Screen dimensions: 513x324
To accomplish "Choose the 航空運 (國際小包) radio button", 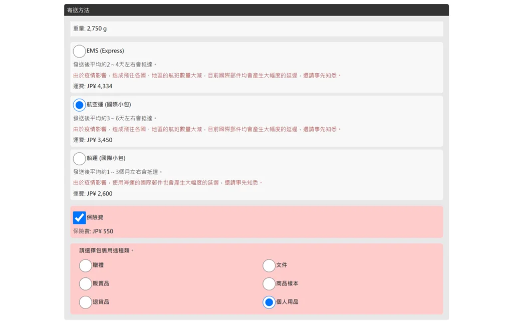I will (79, 105).
